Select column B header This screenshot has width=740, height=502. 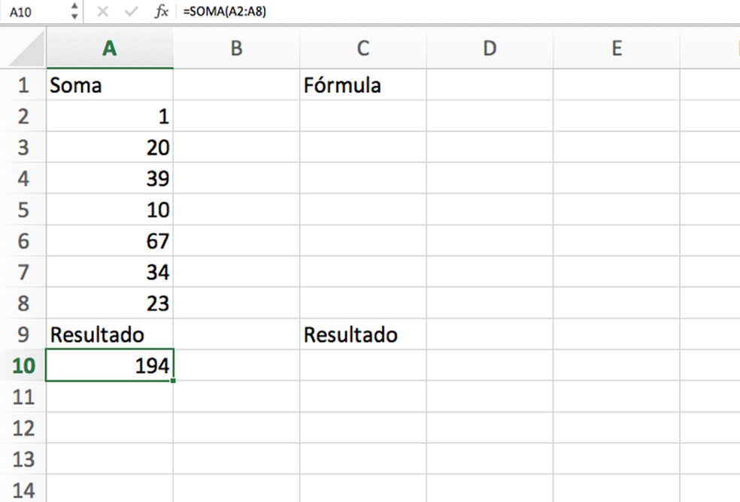tap(236, 49)
